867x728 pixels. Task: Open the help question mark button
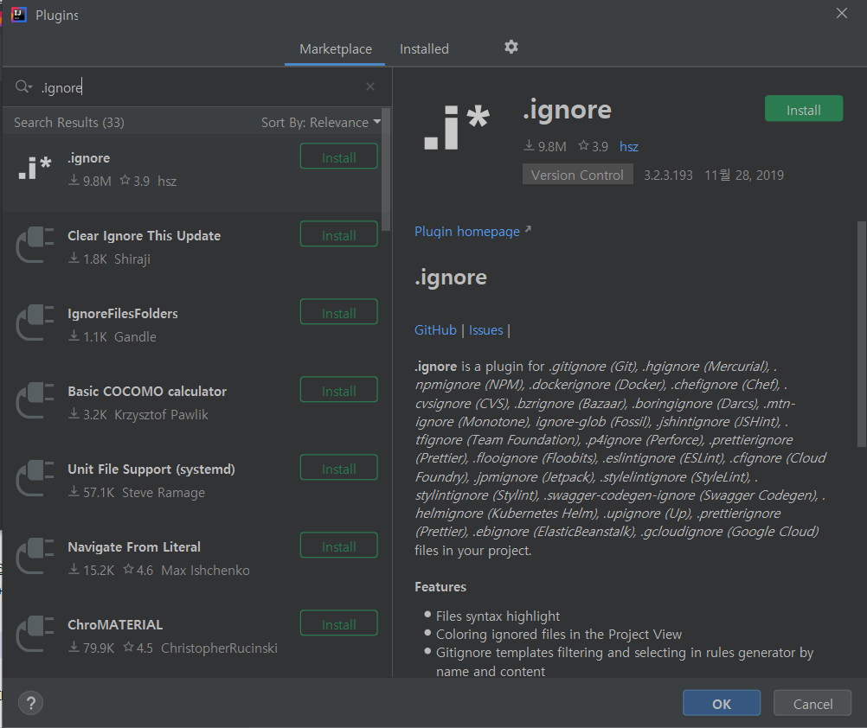[31, 703]
